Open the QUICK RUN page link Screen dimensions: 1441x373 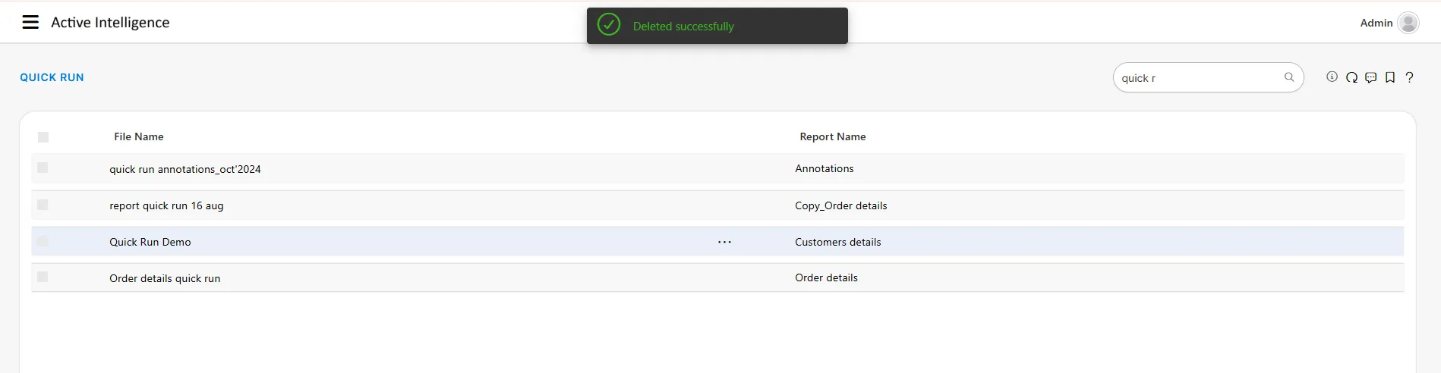point(52,77)
